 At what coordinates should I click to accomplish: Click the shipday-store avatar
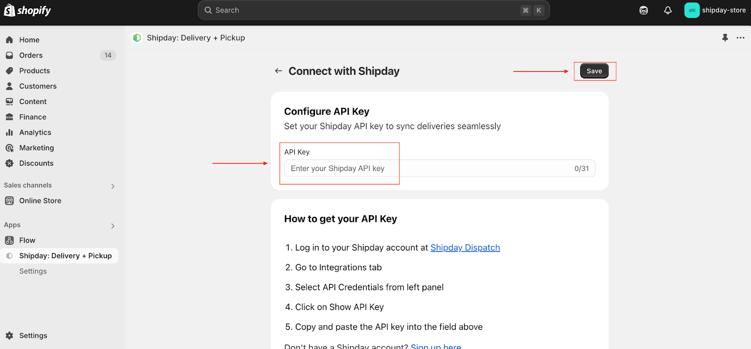coord(692,10)
